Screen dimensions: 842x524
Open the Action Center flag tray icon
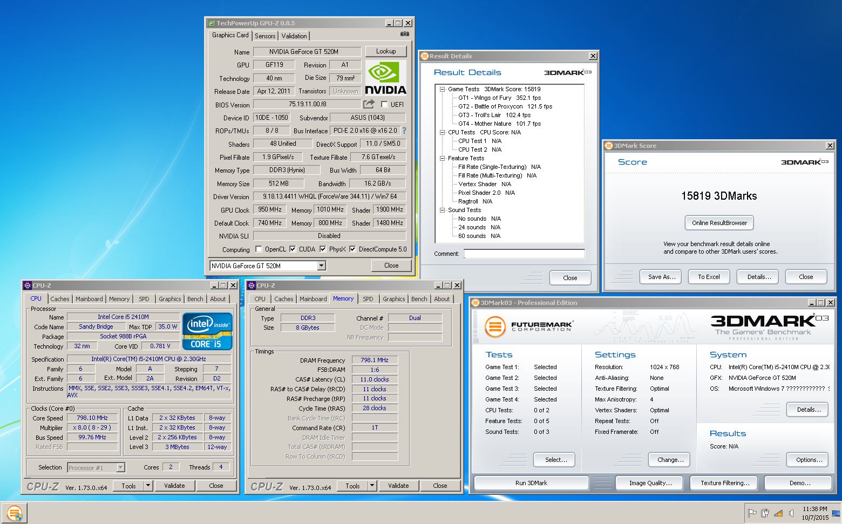pyautogui.click(x=752, y=513)
